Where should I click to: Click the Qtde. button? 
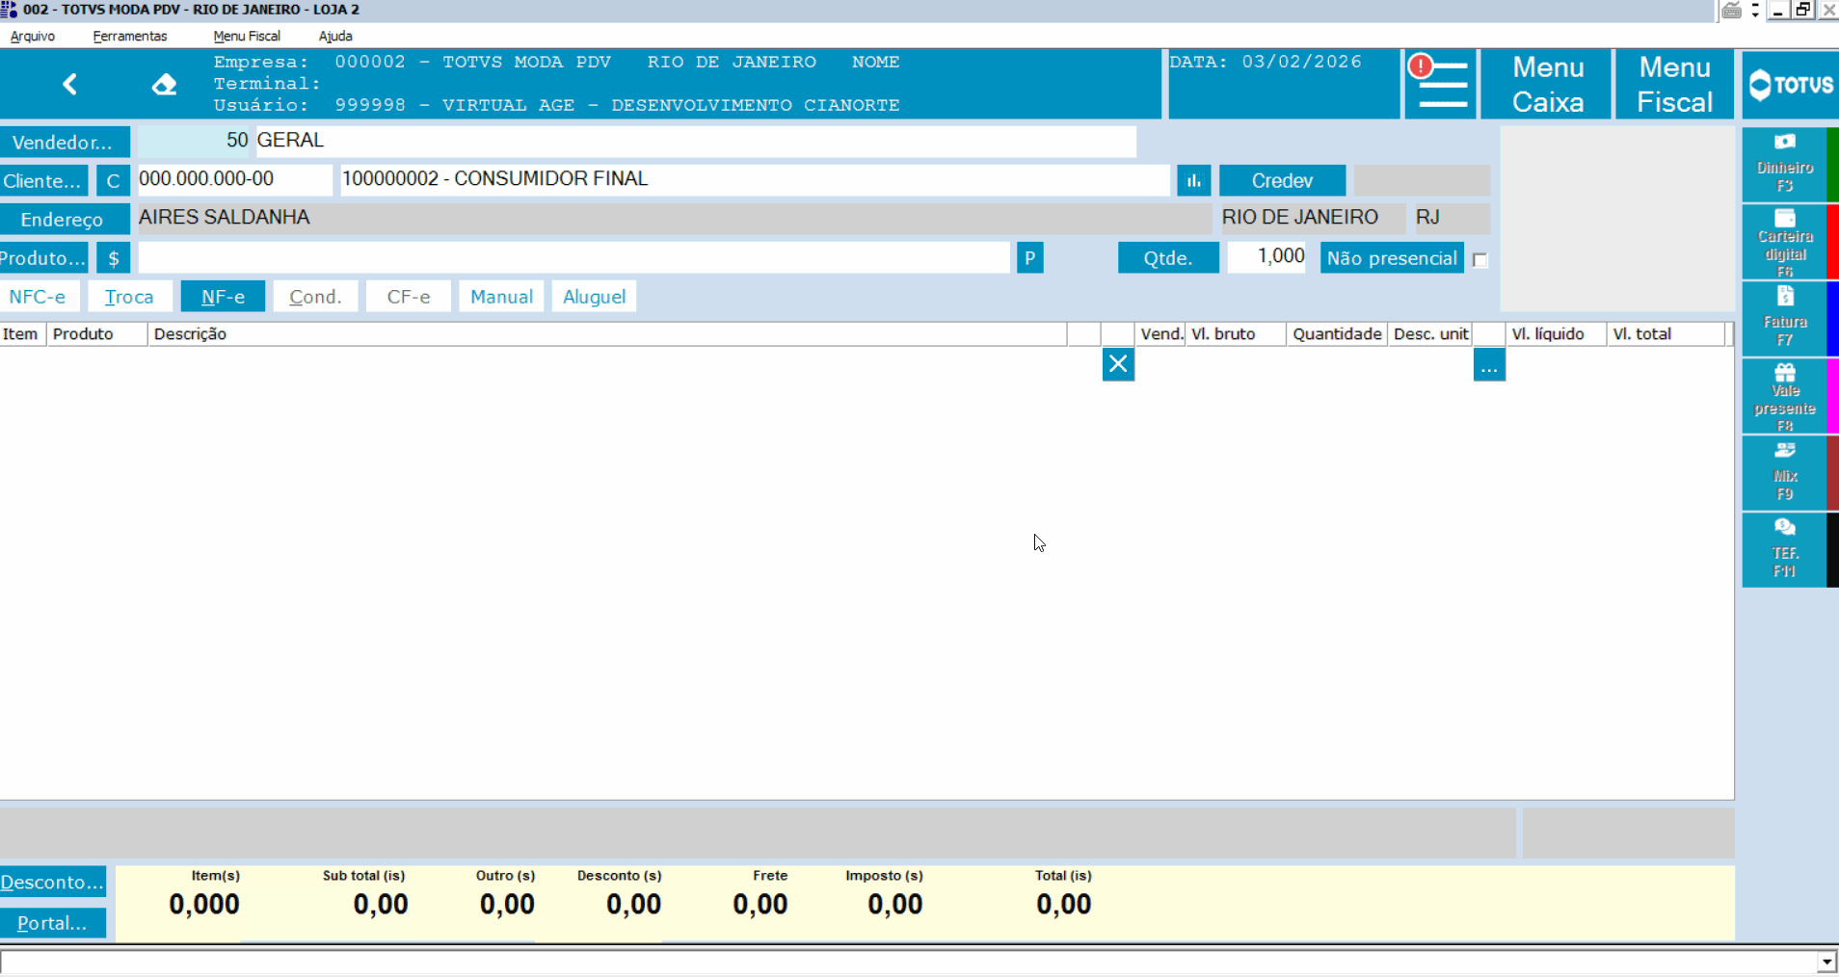[1168, 258]
